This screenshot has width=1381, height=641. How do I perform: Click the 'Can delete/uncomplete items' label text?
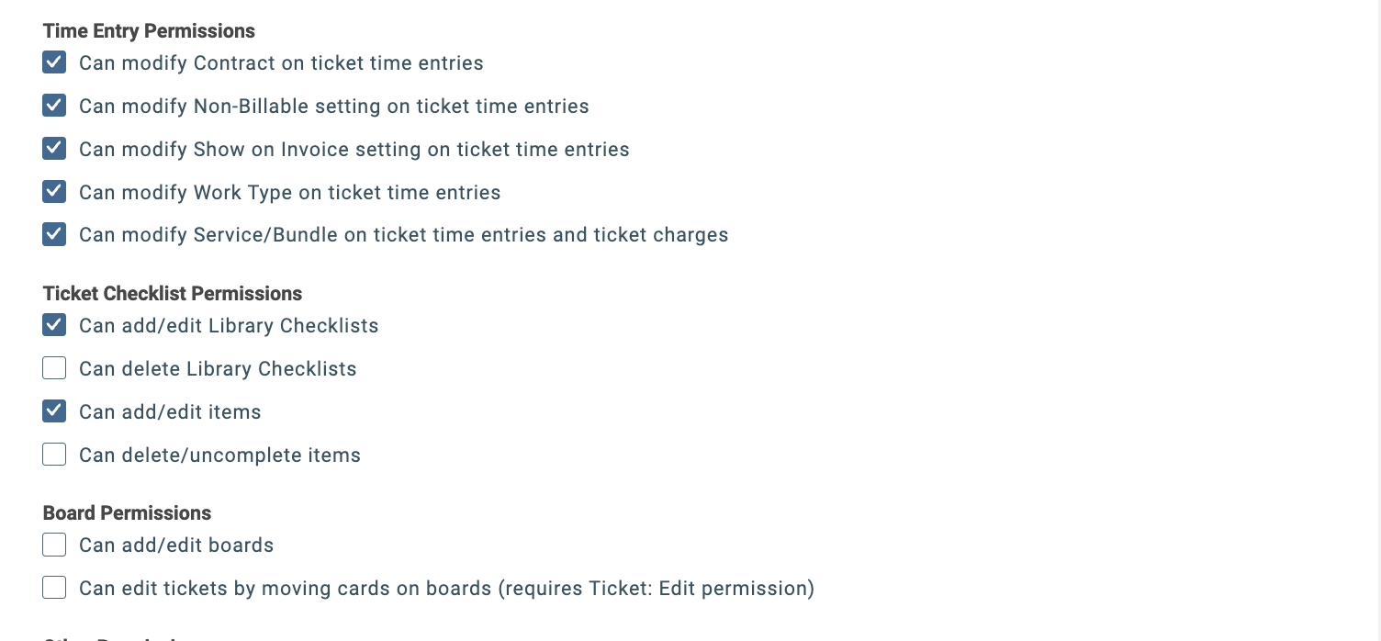pos(219,455)
